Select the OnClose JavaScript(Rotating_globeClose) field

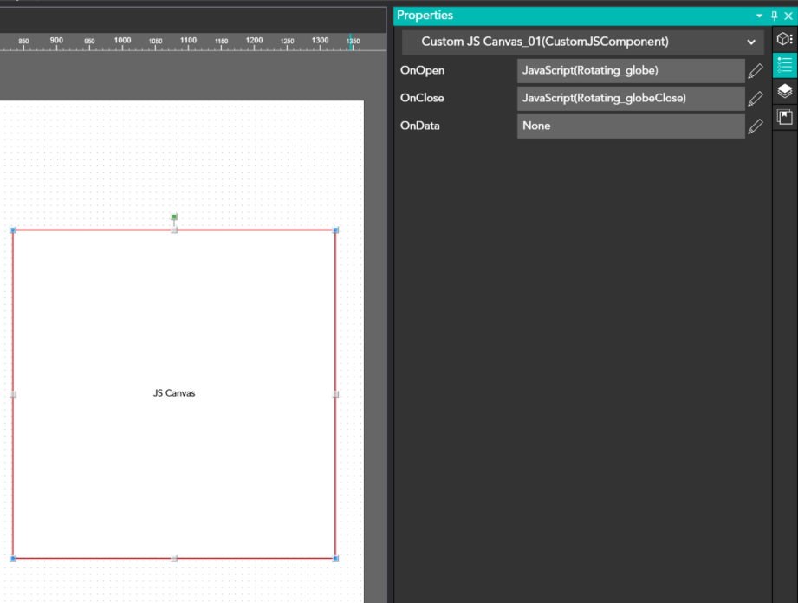631,99
